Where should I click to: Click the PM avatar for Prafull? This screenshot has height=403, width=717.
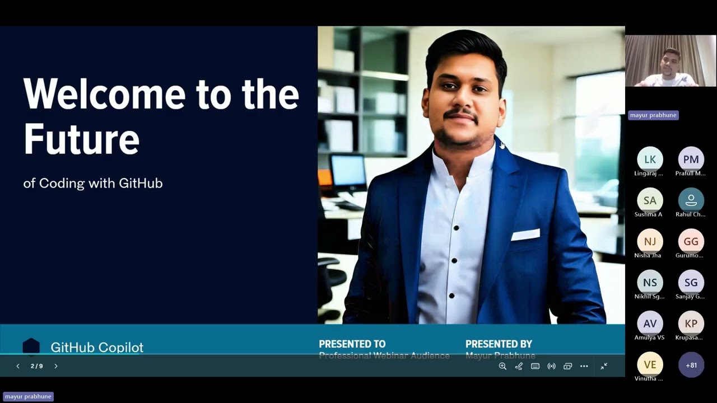[691, 160]
